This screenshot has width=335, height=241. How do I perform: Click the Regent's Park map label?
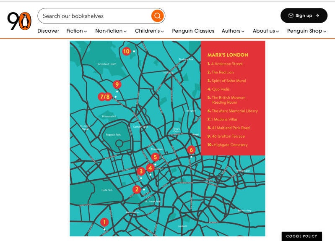pyautogui.click(x=113, y=135)
